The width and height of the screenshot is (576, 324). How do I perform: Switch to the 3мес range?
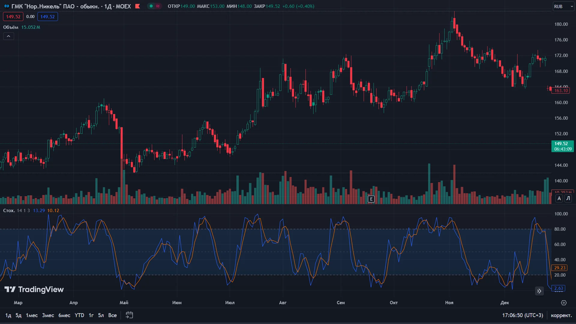click(48, 315)
